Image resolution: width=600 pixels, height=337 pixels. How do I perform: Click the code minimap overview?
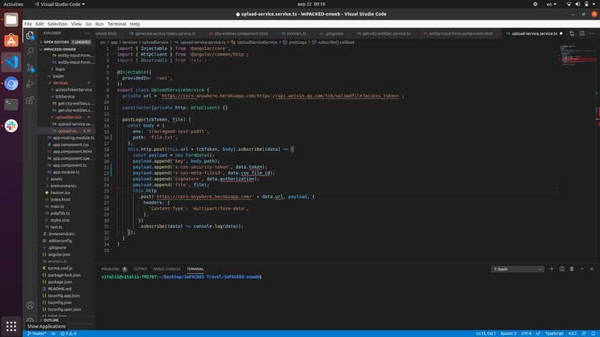tap(578, 57)
